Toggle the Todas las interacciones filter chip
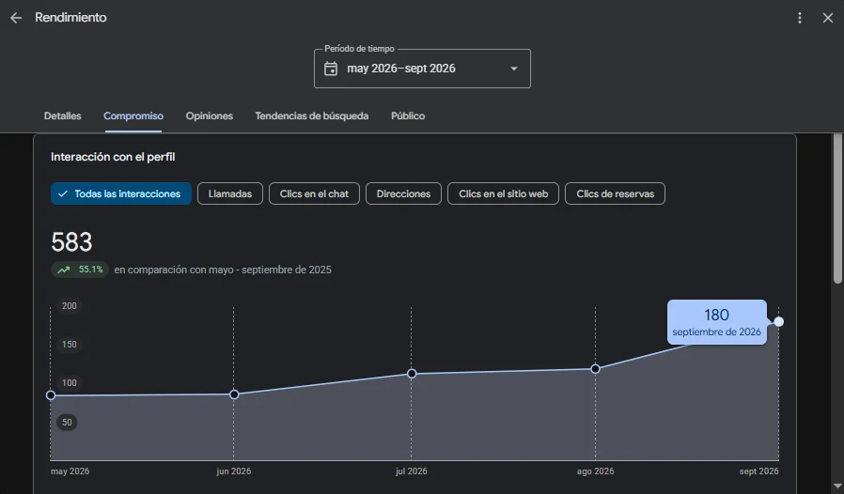Viewport: 844px width, 494px height. click(121, 193)
